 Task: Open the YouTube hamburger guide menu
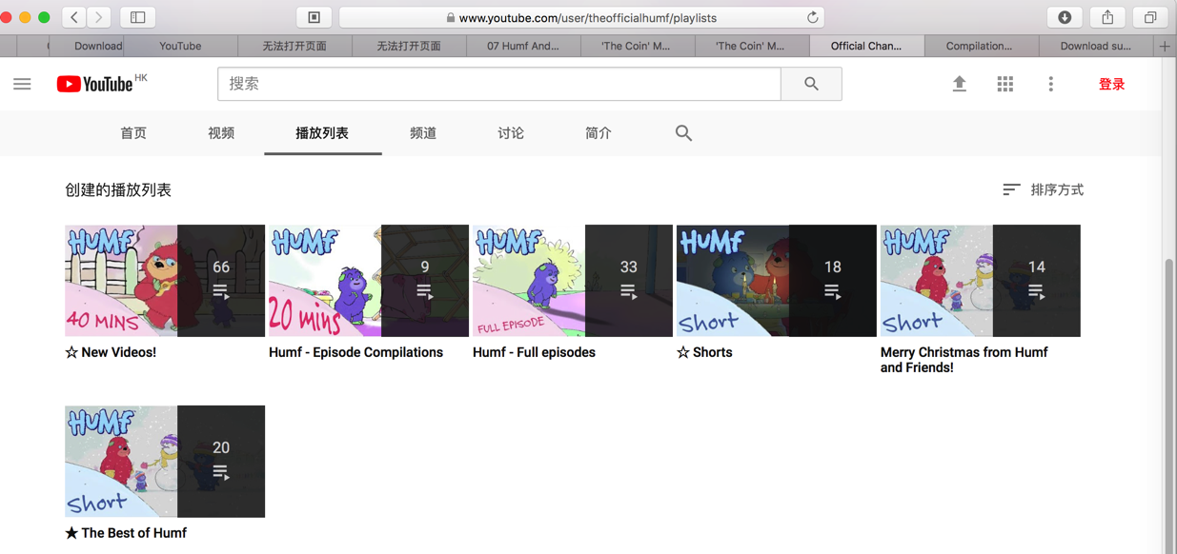pyautogui.click(x=22, y=84)
